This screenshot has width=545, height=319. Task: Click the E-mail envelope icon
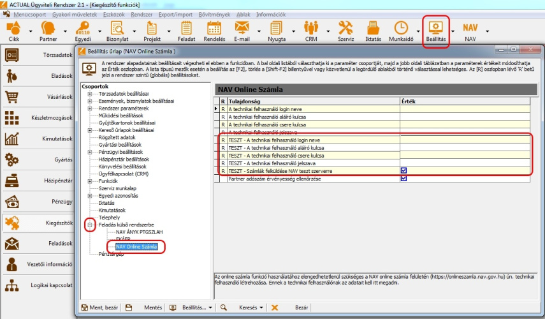tap(241, 30)
